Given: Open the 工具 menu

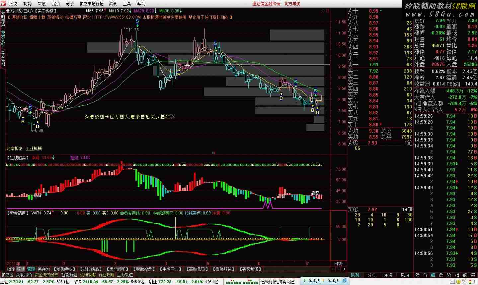Looking at the screenshot, I should [x=127, y=4].
